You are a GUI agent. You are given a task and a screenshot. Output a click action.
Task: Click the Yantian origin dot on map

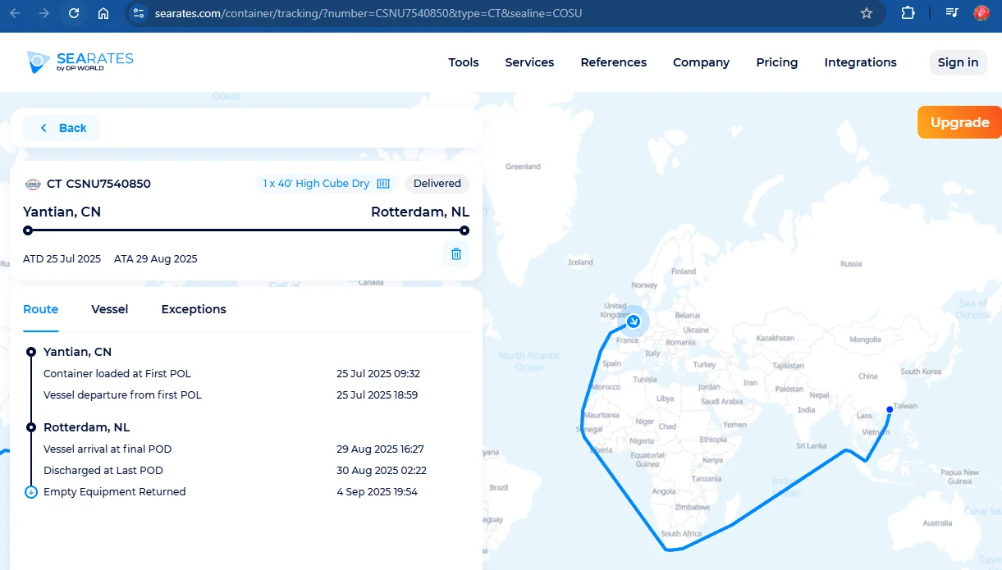click(890, 409)
